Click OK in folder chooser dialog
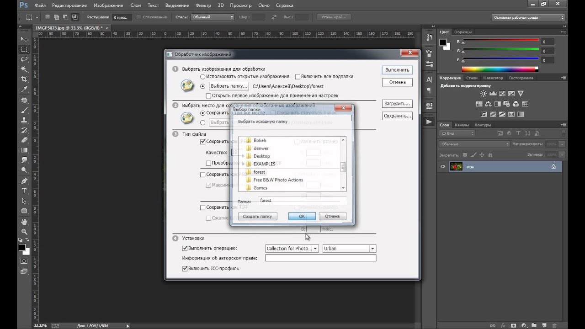585x329 pixels. pyautogui.click(x=302, y=216)
